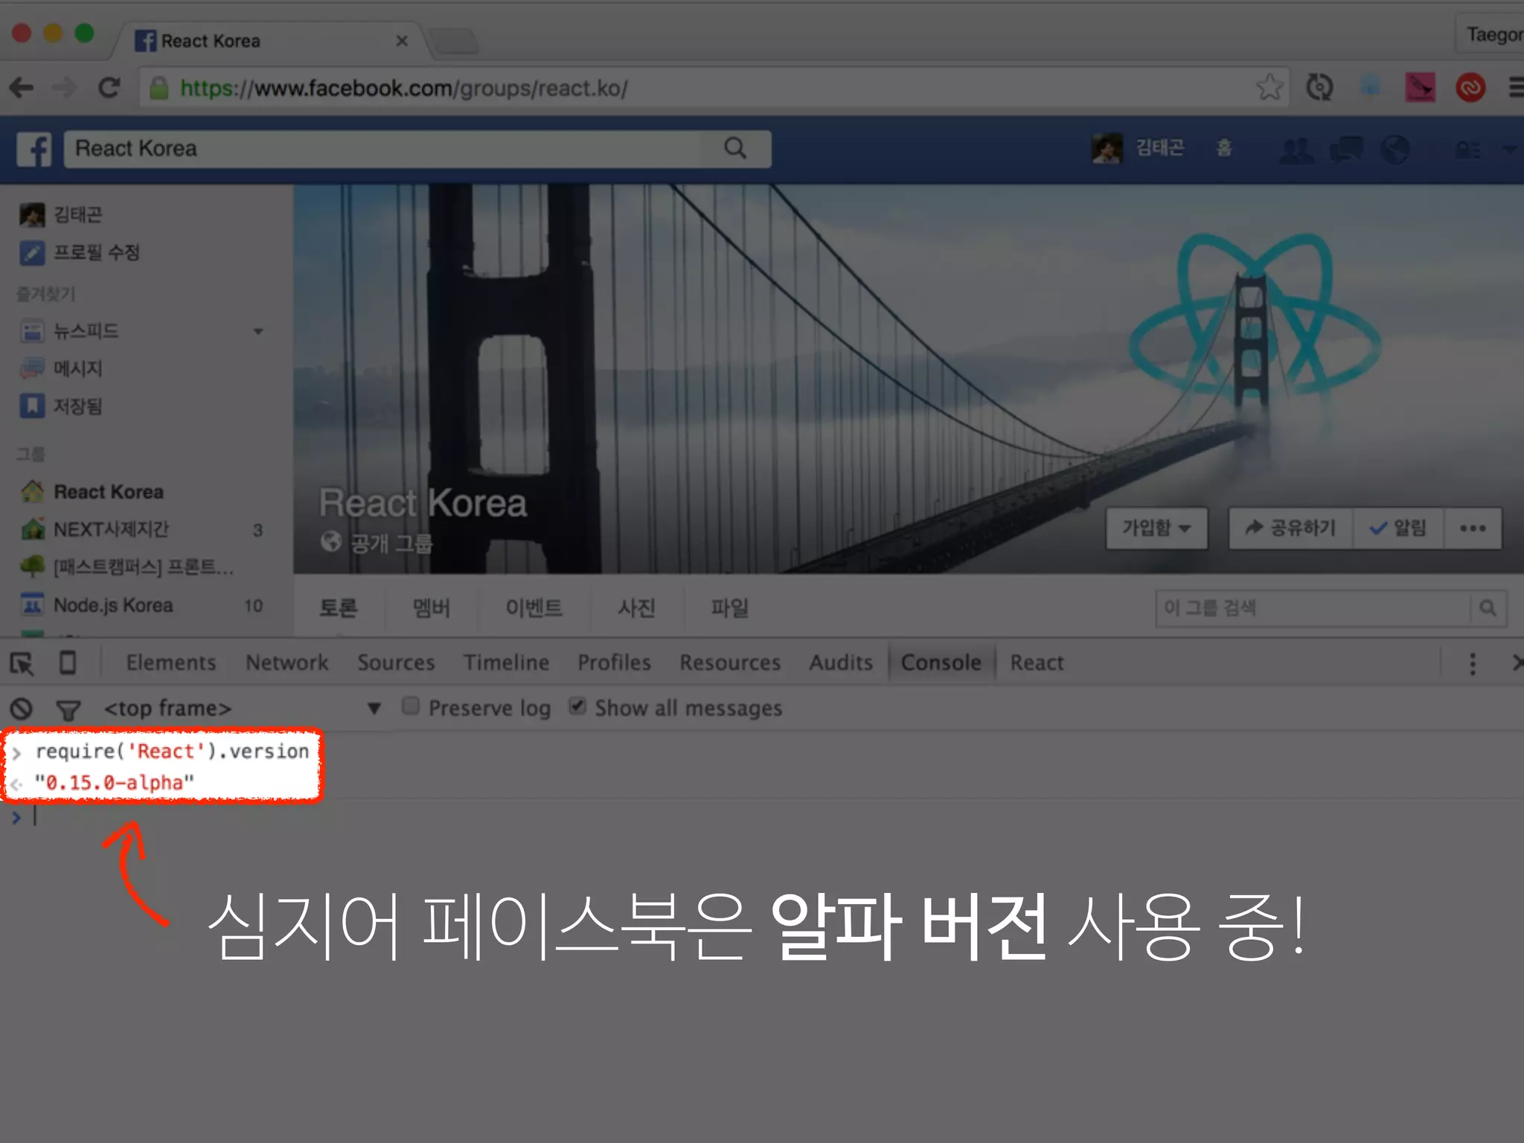Image resolution: width=1524 pixels, height=1143 pixels.
Task: Click the console filter funnel icon
Action: click(x=68, y=709)
